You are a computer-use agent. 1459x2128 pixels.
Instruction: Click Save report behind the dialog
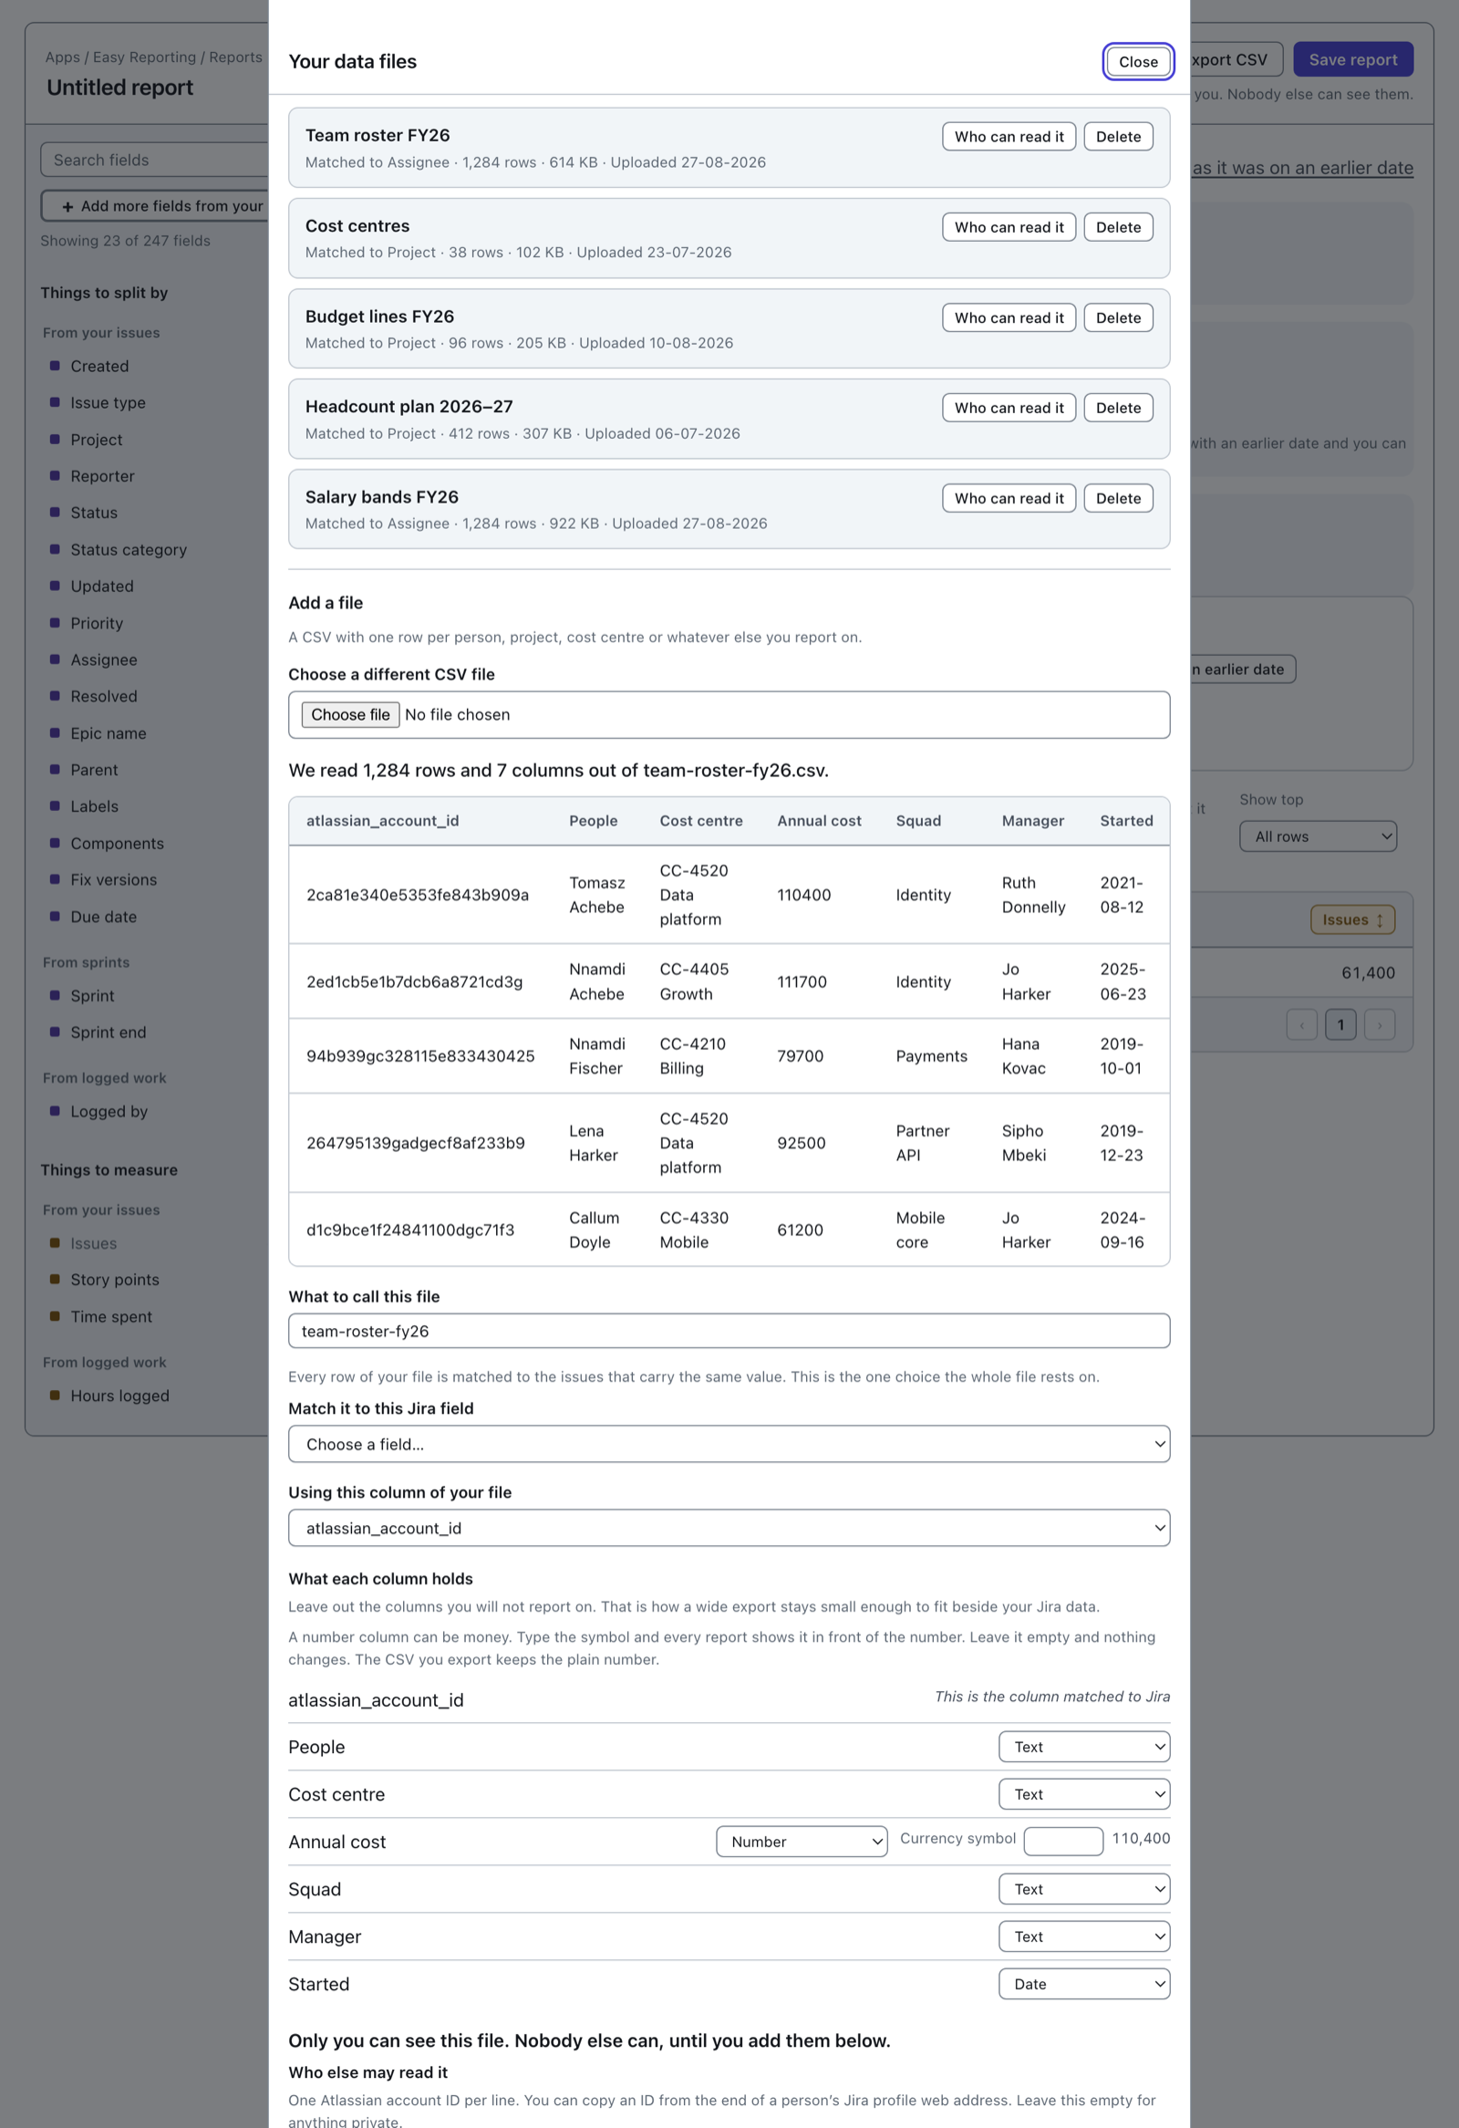[x=1353, y=60]
